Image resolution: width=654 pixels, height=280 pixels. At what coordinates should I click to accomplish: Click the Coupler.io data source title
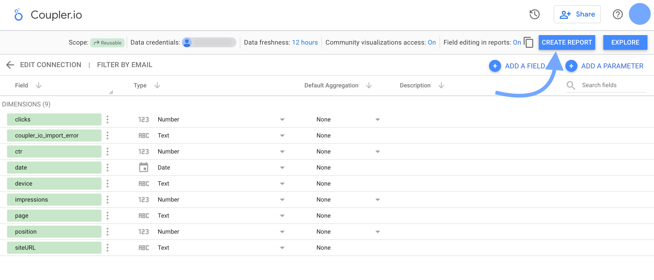click(x=56, y=15)
